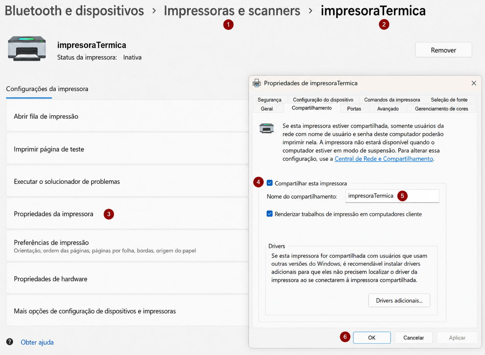
Task: Click the help question mark icon
Action: coord(10,342)
